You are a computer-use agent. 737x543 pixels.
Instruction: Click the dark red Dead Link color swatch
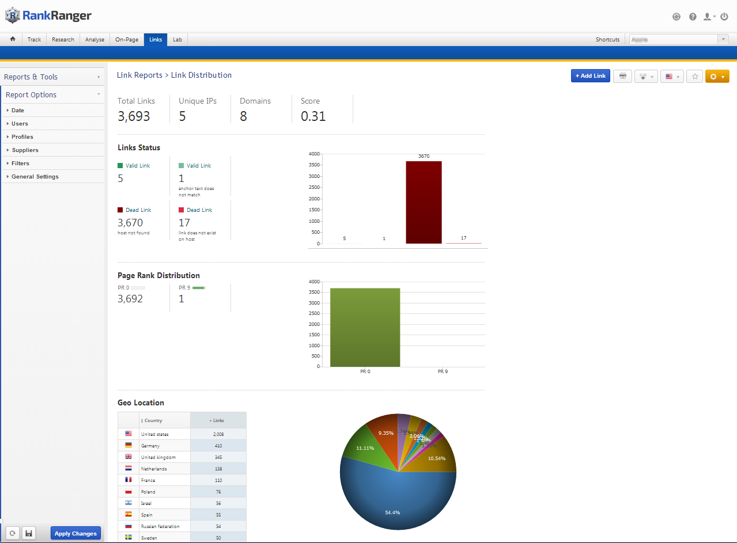pos(120,210)
